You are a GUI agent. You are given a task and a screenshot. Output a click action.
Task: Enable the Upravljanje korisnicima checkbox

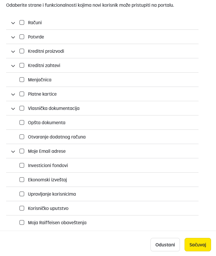pos(22,194)
